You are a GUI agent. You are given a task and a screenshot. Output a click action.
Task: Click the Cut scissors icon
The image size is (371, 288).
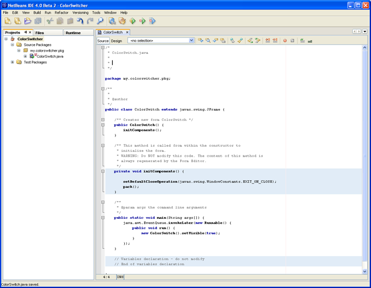[x=50, y=21]
